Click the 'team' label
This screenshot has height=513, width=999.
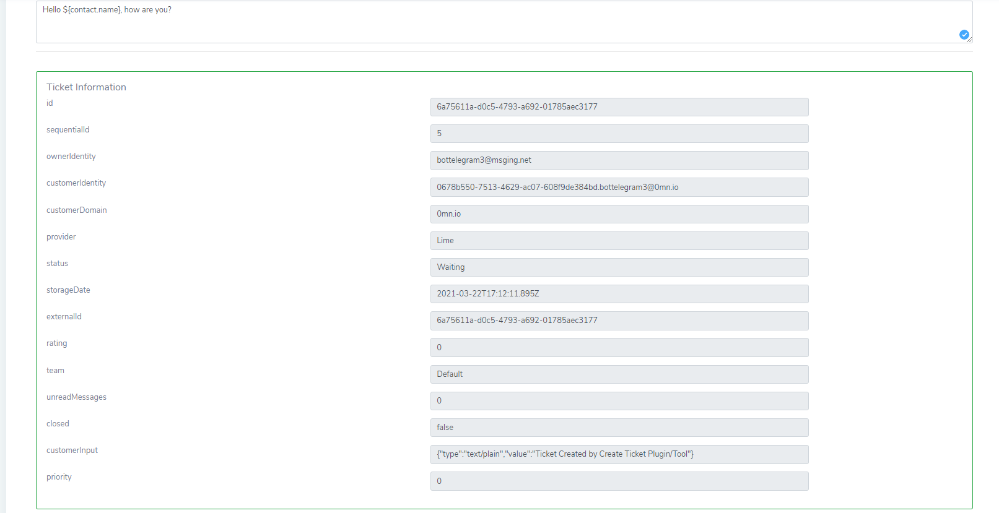(x=55, y=371)
